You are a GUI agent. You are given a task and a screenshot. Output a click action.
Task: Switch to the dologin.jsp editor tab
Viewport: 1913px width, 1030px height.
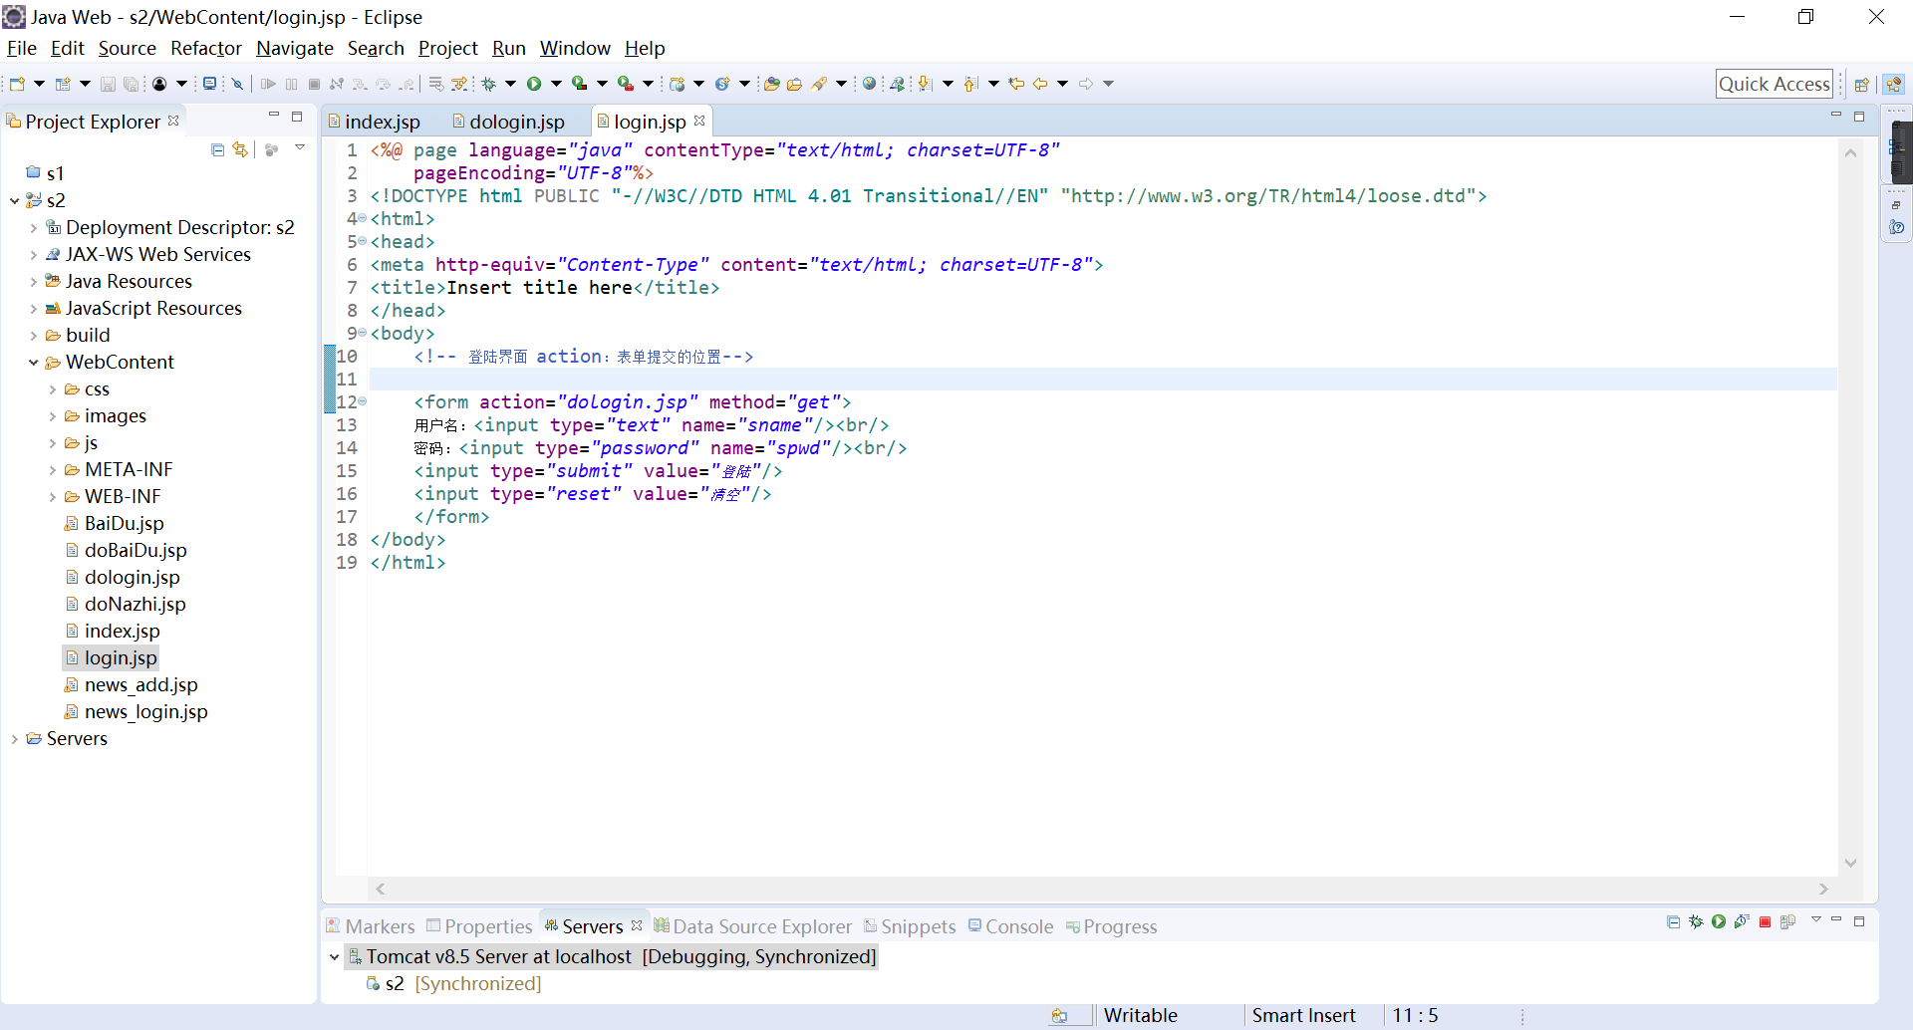click(516, 121)
